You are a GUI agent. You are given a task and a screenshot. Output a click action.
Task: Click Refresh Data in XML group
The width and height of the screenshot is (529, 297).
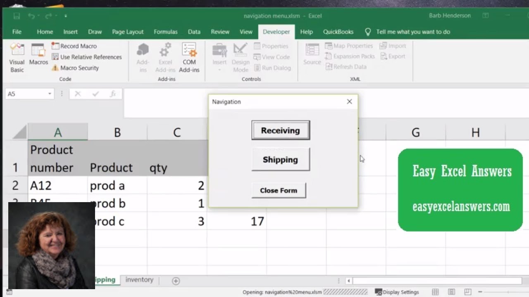click(x=346, y=66)
